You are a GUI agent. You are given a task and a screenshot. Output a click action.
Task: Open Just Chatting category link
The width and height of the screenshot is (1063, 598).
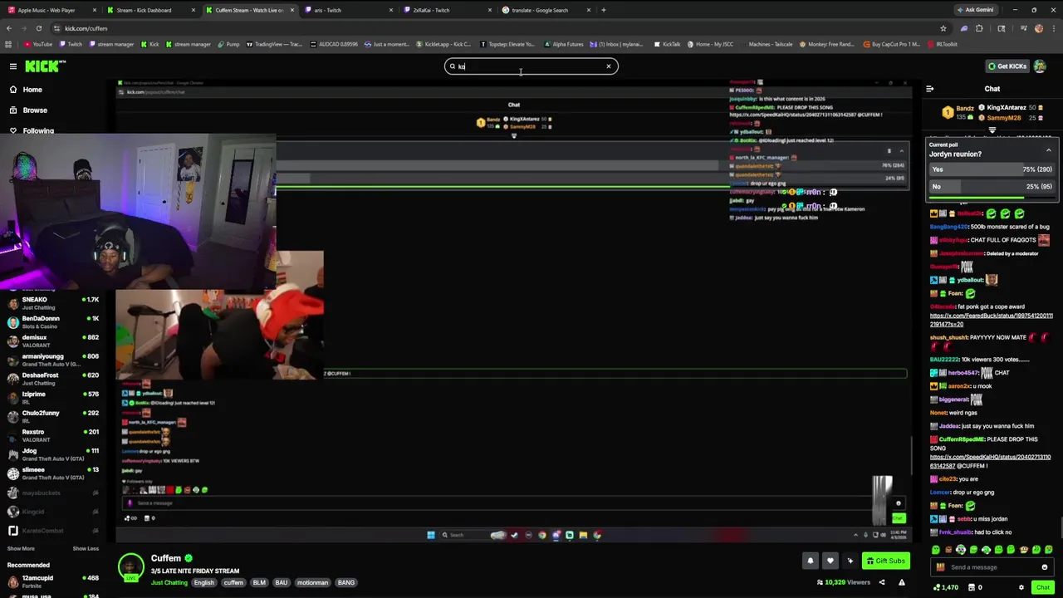[169, 583]
